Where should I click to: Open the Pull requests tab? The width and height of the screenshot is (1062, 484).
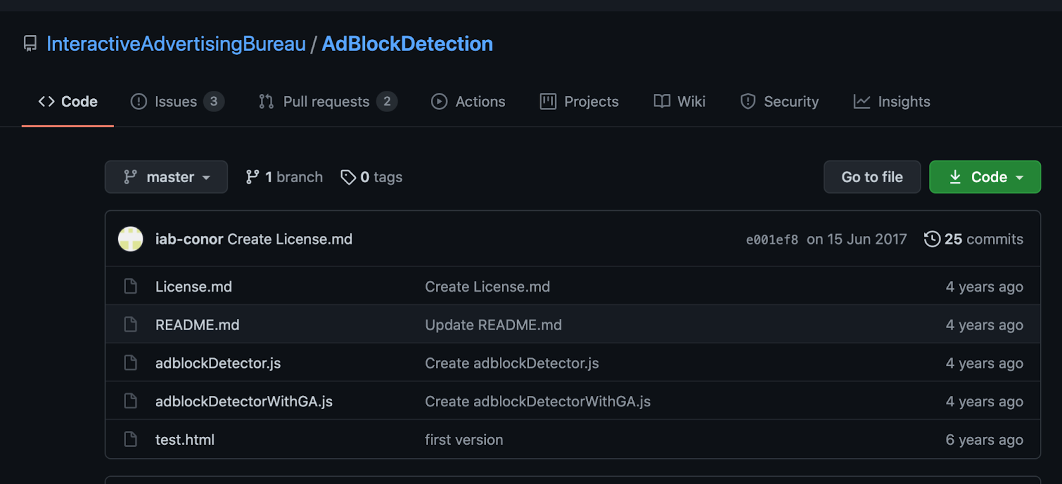pyautogui.click(x=328, y=101)
